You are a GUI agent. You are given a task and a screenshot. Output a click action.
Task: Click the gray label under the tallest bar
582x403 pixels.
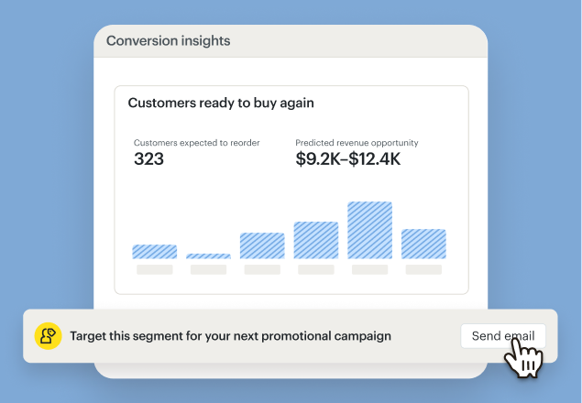(369, 270)
